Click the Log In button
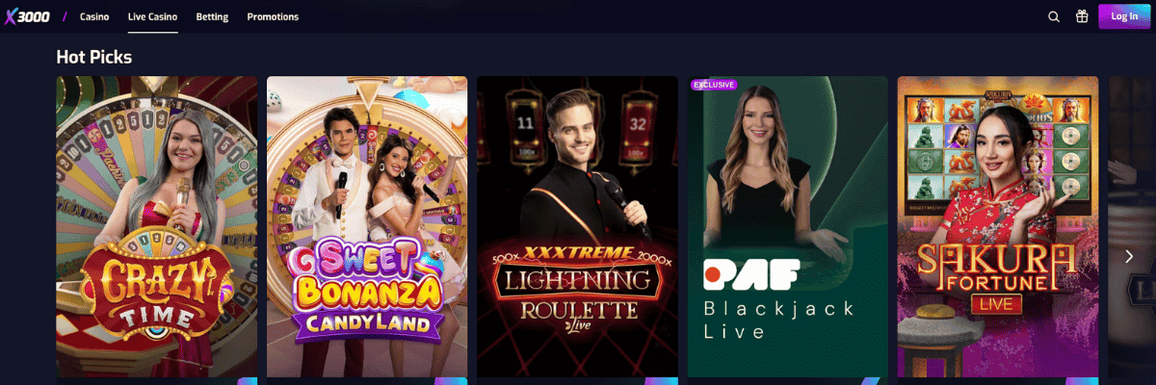 (x=1124, y=16)
